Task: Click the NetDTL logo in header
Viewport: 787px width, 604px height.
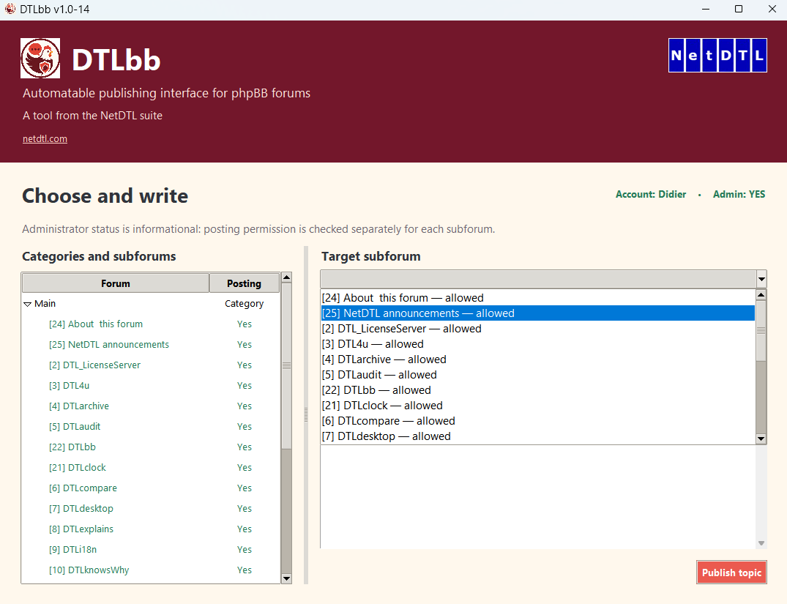Action: pos(717,55)
